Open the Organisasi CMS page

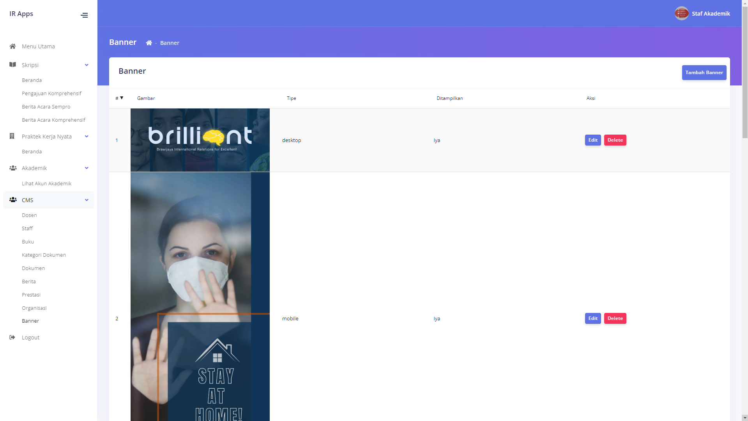(34, 308)
